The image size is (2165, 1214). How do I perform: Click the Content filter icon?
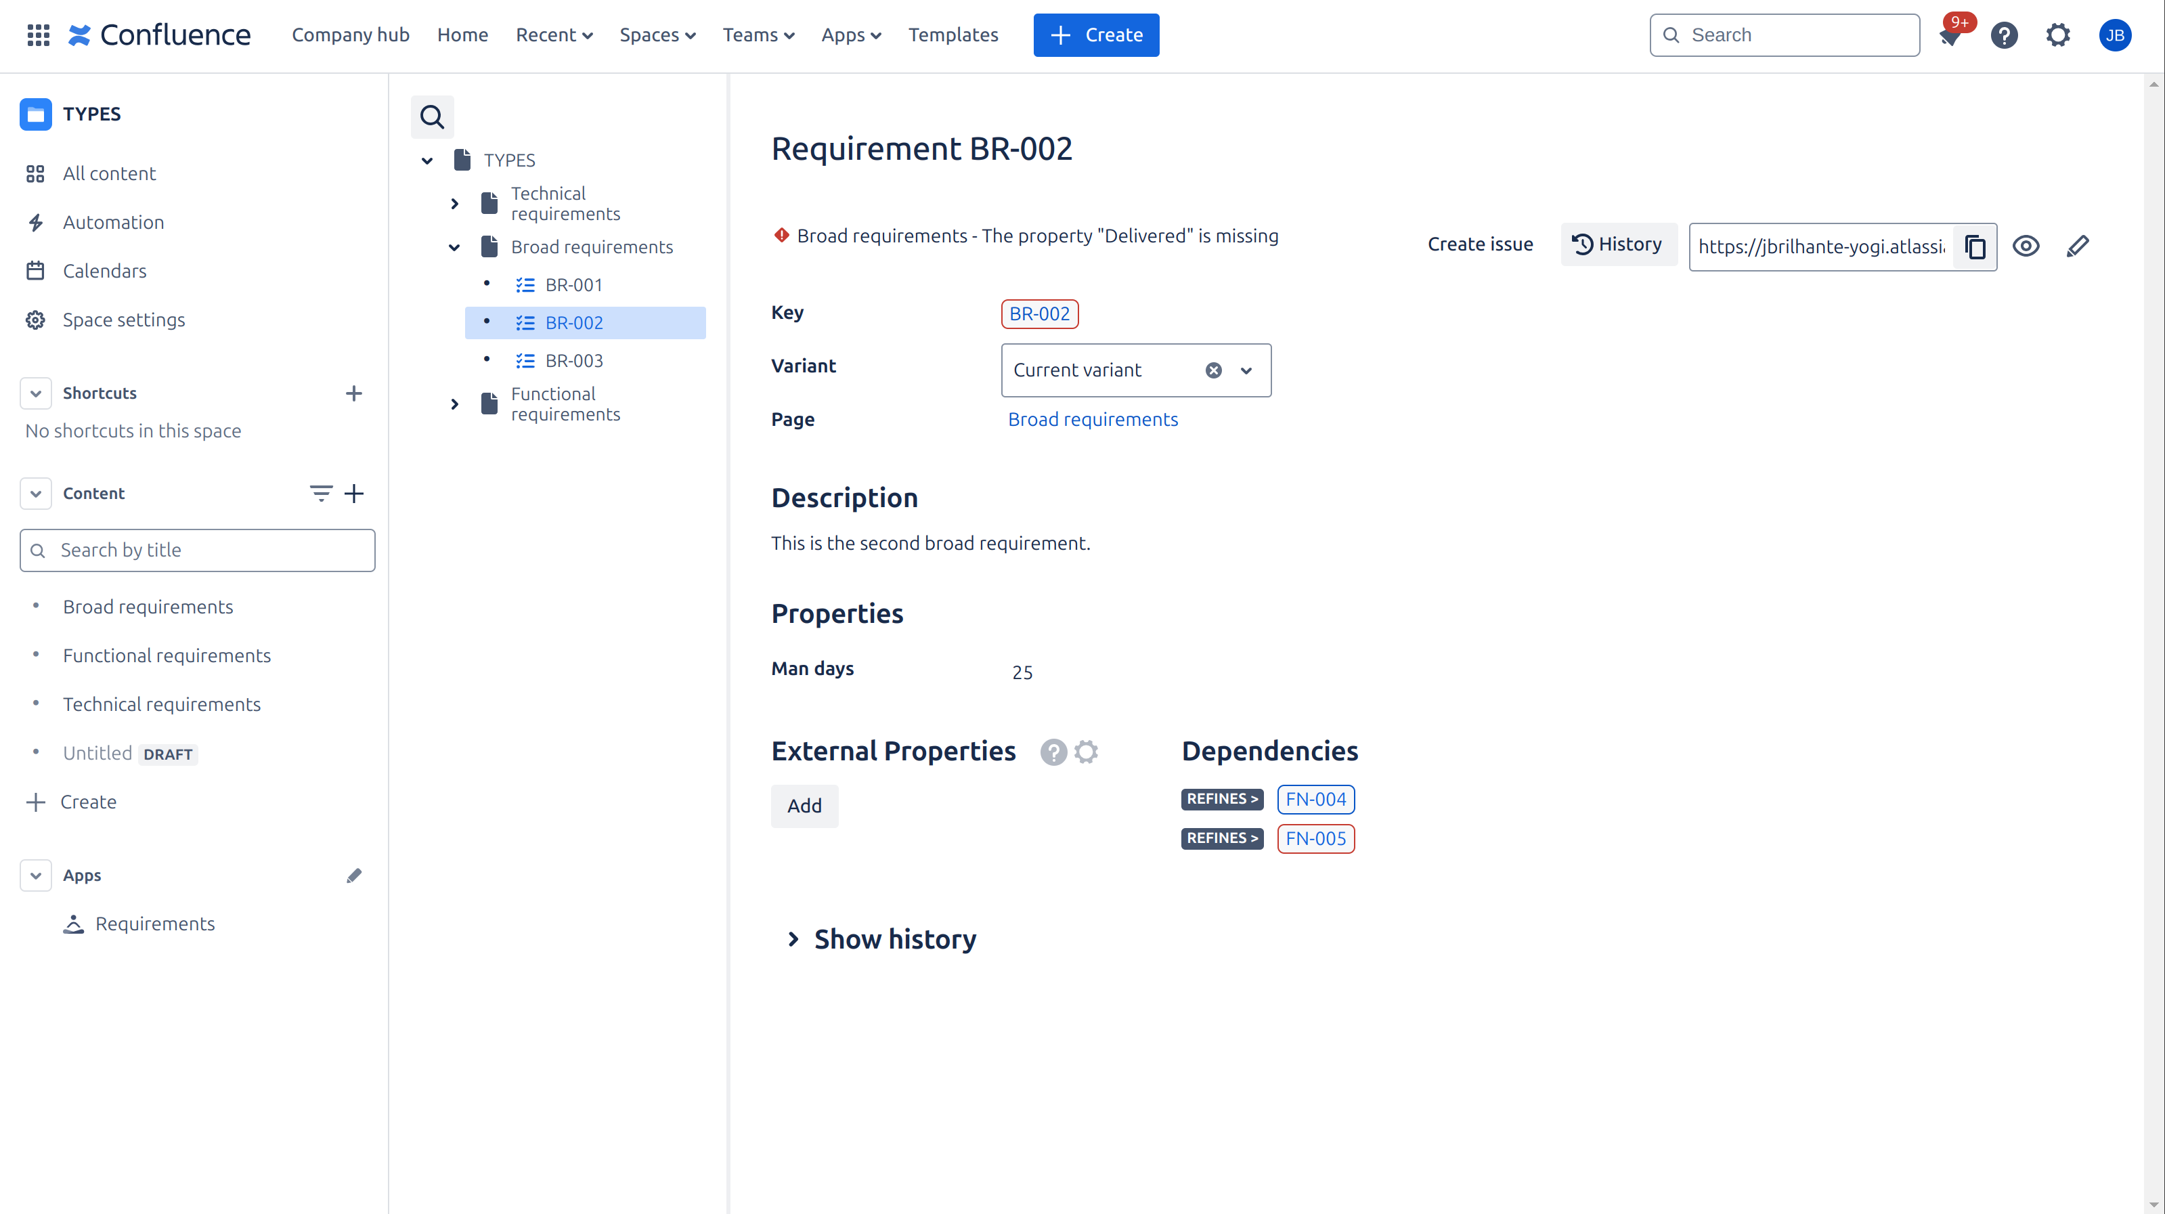tap(320, 494)
